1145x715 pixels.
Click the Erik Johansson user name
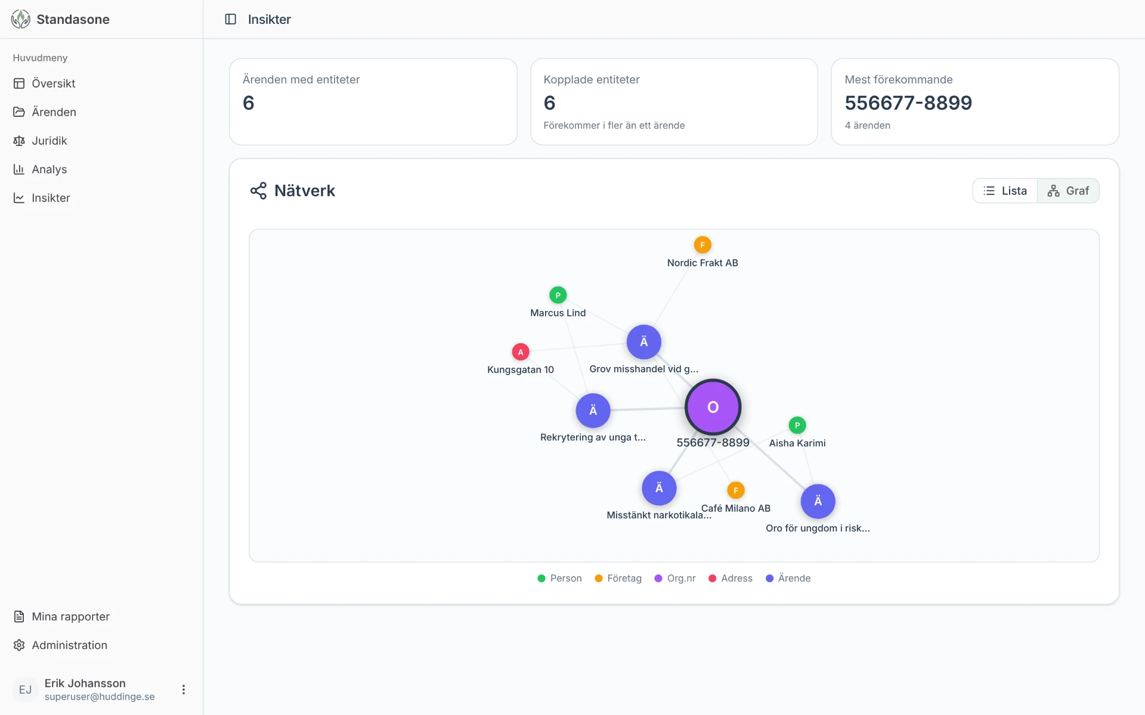(x=85, y=683)
